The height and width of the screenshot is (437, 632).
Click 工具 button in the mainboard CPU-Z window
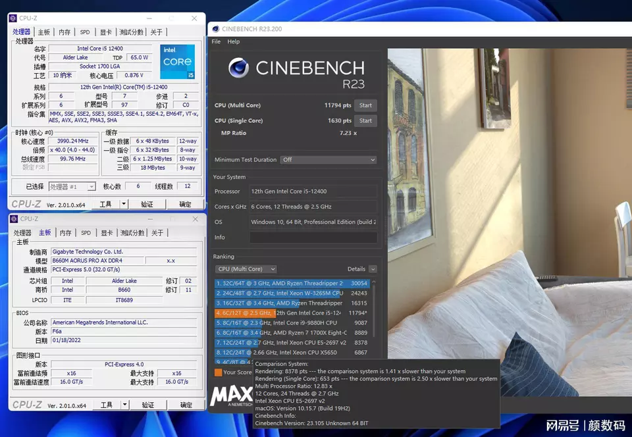click(x=107, y=405)
